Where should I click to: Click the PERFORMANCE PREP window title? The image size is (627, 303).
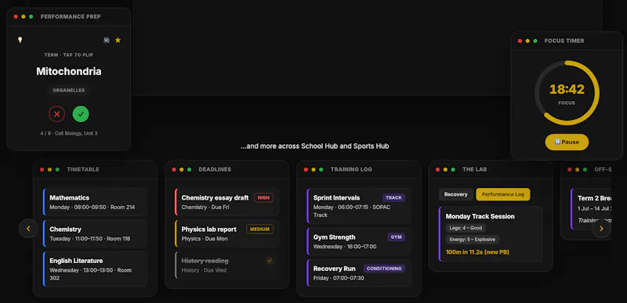coord(71,16)
